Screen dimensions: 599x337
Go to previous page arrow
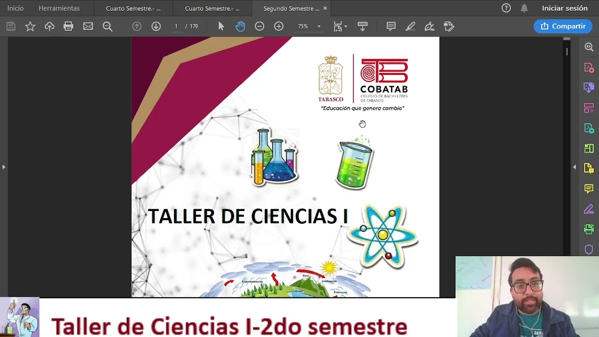coord(137,27)
